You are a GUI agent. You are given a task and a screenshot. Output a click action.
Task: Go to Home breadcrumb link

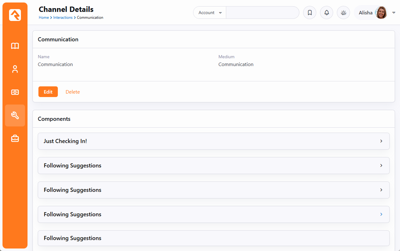pos(44,18)
